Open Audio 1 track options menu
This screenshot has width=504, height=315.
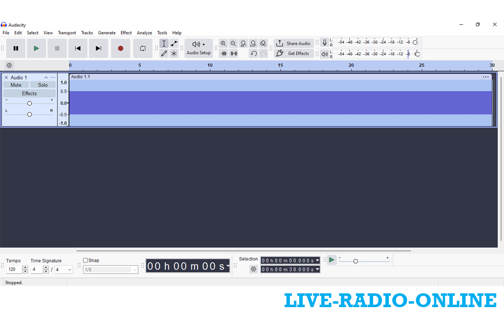pyautogui.click(x=53, y=77)
